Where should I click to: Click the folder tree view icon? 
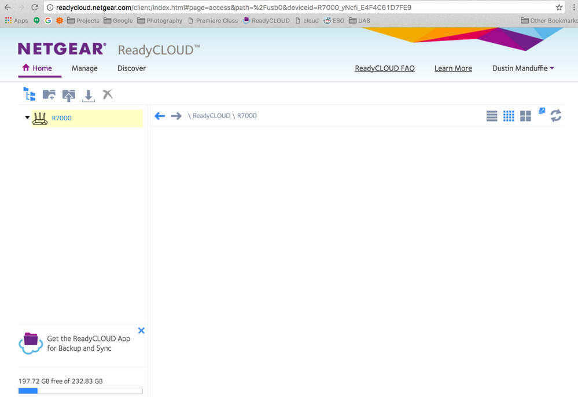click(x=30, y=94)
